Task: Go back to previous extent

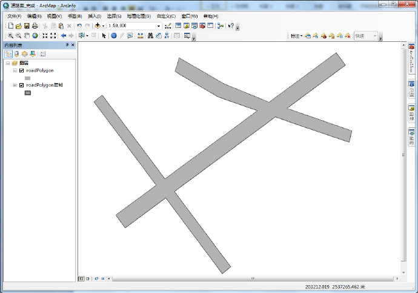Action: (x=64, y=36)
